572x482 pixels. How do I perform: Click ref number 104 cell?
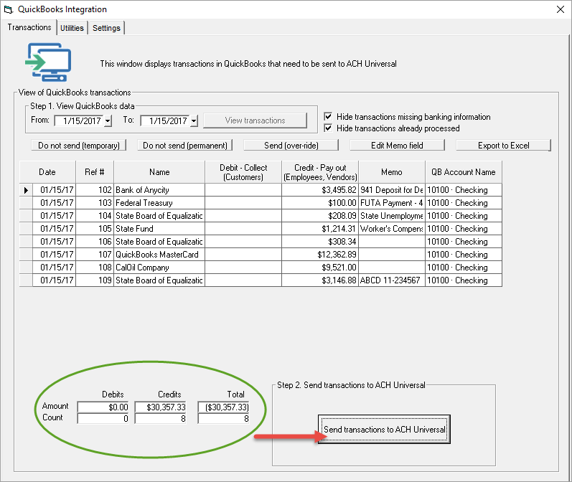coord(95,216)
